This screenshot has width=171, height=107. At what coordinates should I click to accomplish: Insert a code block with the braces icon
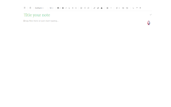point(76,8)
